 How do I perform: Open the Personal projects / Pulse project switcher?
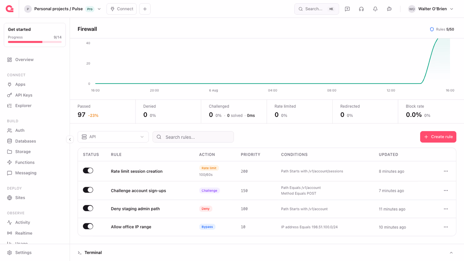pyautogui.click(x=63, y=9)
